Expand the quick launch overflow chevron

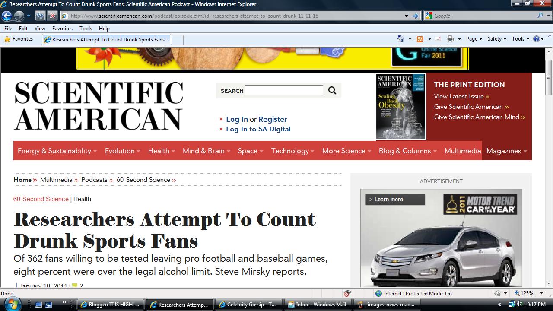click(64, 302)
